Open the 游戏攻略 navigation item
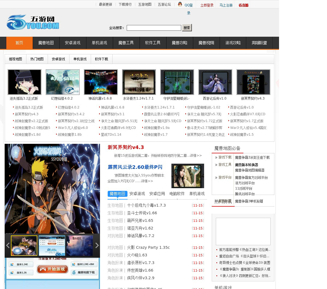Viewport: 327px width, 289px height. point(233,43)
